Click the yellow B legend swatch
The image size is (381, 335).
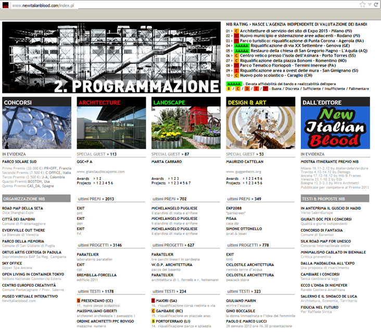228,89
